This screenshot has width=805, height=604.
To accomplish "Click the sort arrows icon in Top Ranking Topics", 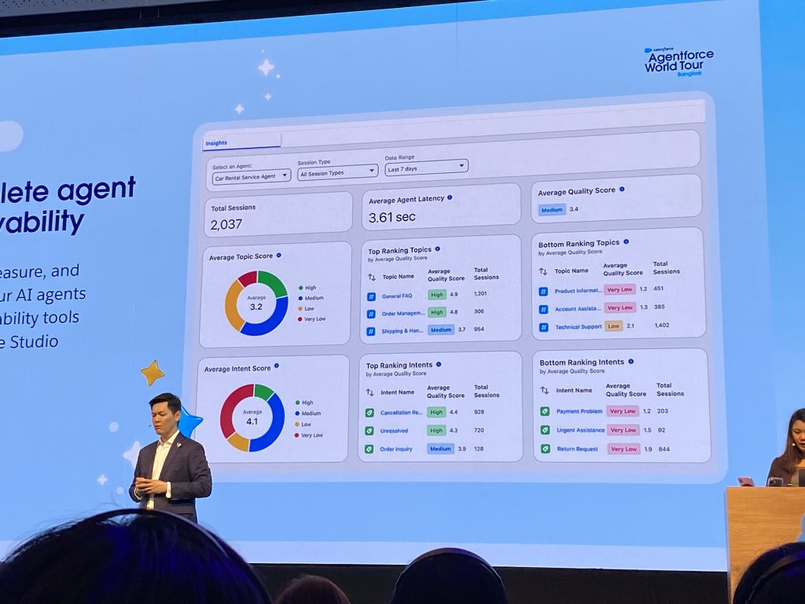I will coord(372,277).
